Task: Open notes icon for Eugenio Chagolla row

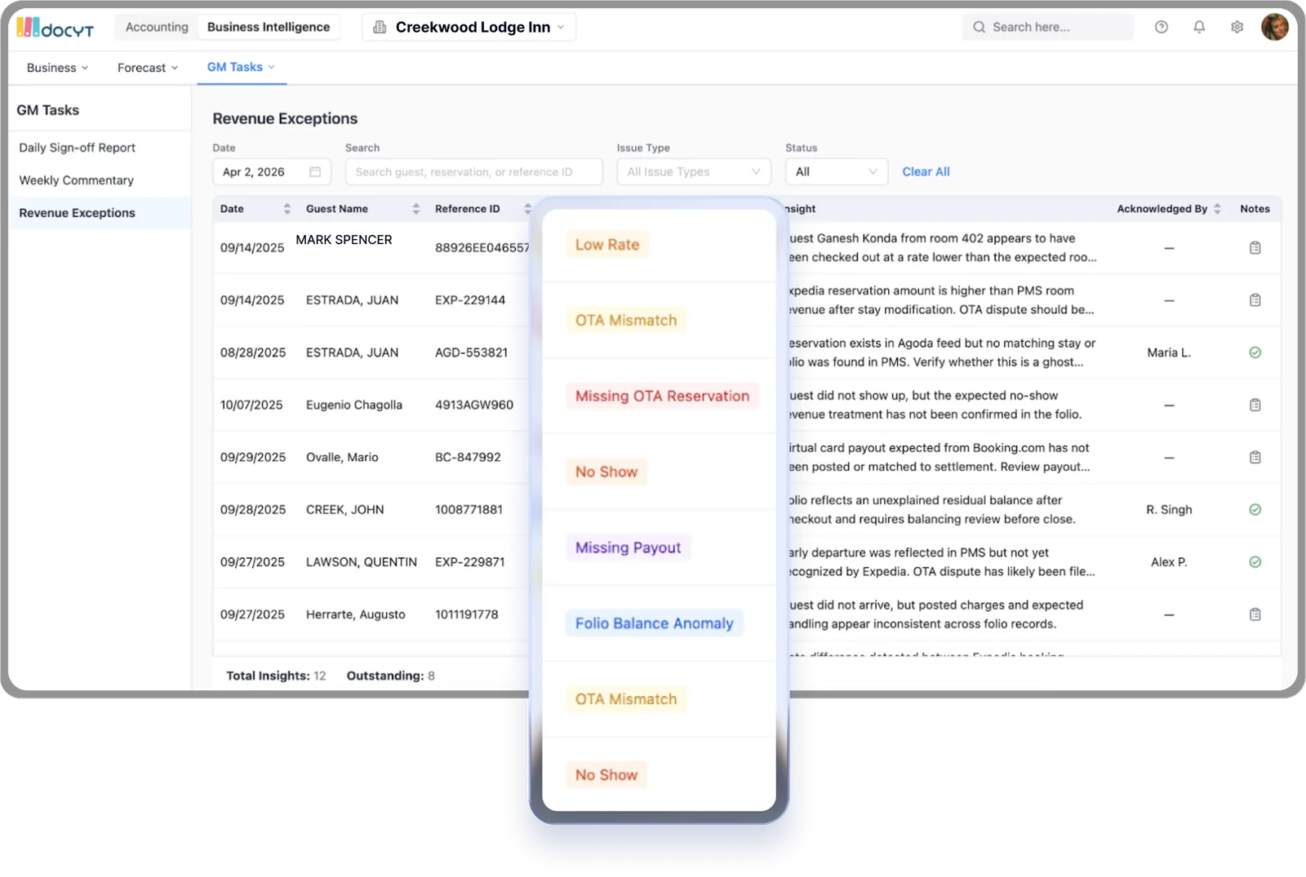Action: coord(1255,405)
